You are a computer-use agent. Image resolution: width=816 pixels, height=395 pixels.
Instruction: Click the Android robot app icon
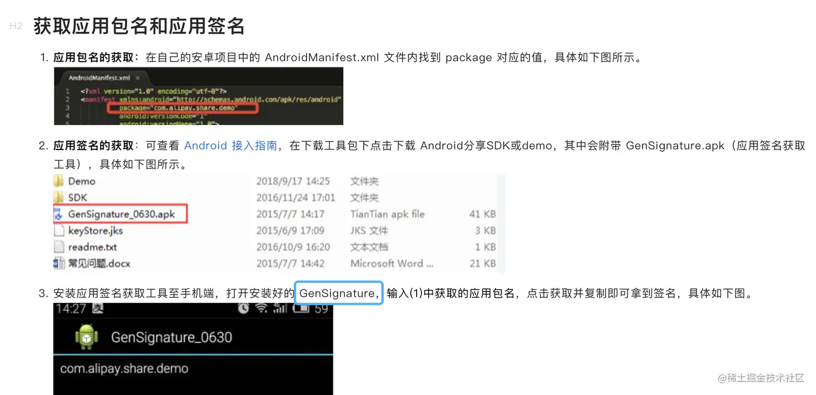point(86,337)
